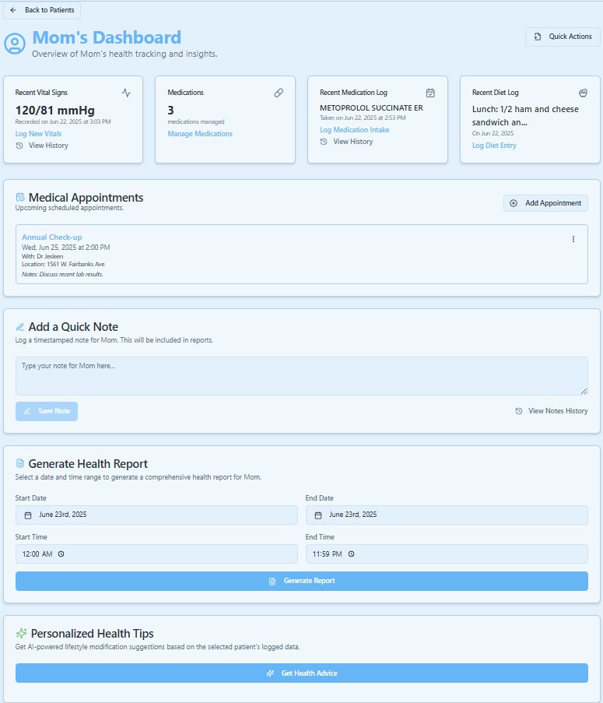Click the salad bowl icon in Recent Diet Log

[x=583, y=93]
